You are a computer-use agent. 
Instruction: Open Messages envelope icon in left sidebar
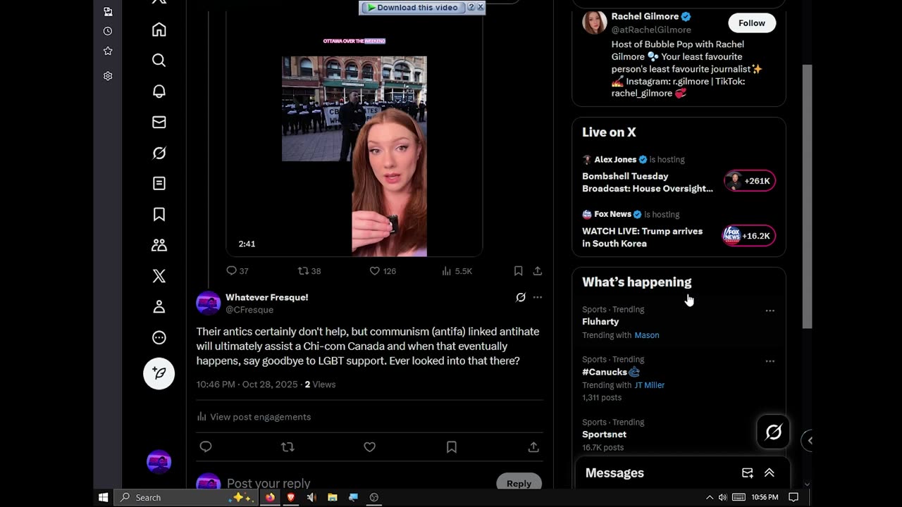tap(159, 122)
